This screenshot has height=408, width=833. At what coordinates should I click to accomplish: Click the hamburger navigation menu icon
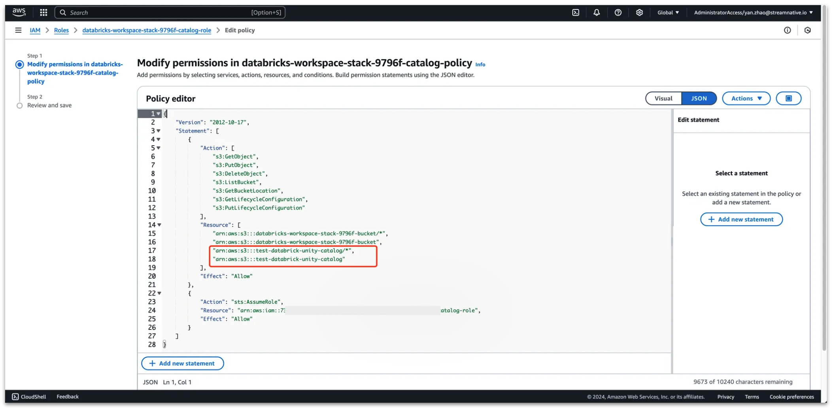(x=18, y=30)
